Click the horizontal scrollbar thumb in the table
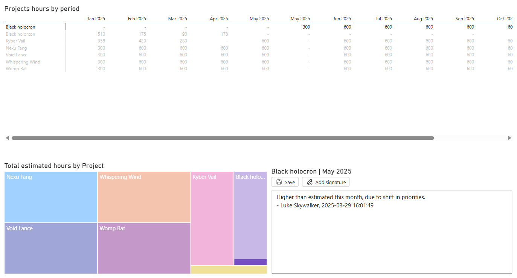 (223, 138)
